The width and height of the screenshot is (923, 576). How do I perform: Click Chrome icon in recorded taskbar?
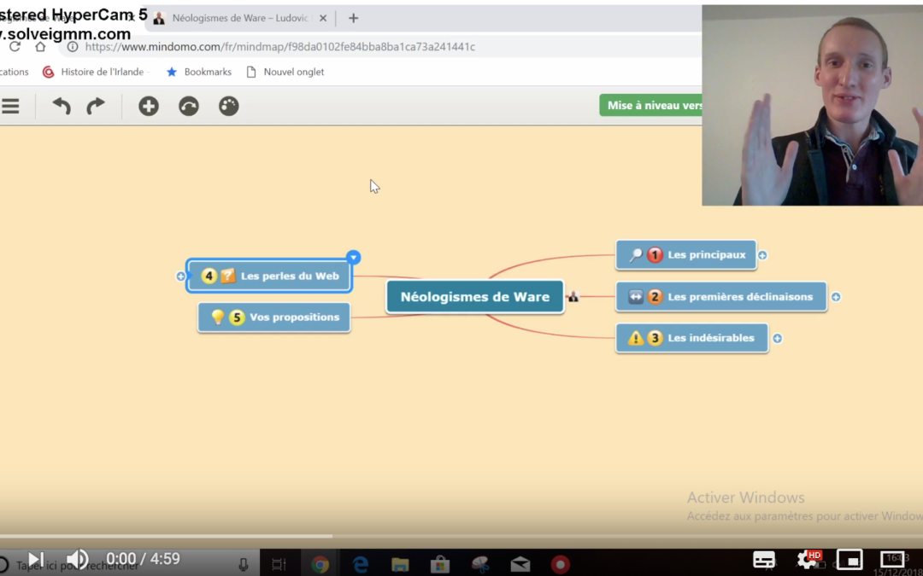pos(320,565)
